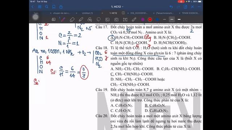The image size is (232, 130).
Task: Open the zoom window tool
Action: (x=54, y=19)
